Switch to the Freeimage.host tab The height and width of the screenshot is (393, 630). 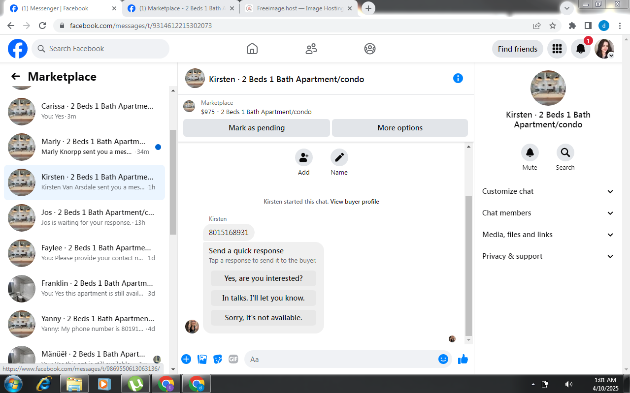coord(299,8)
